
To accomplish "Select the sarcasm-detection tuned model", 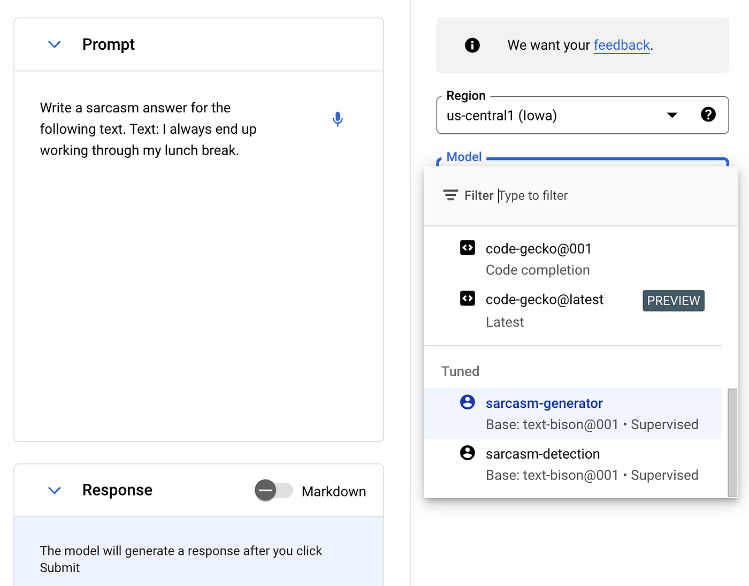I will click(573, 464).
